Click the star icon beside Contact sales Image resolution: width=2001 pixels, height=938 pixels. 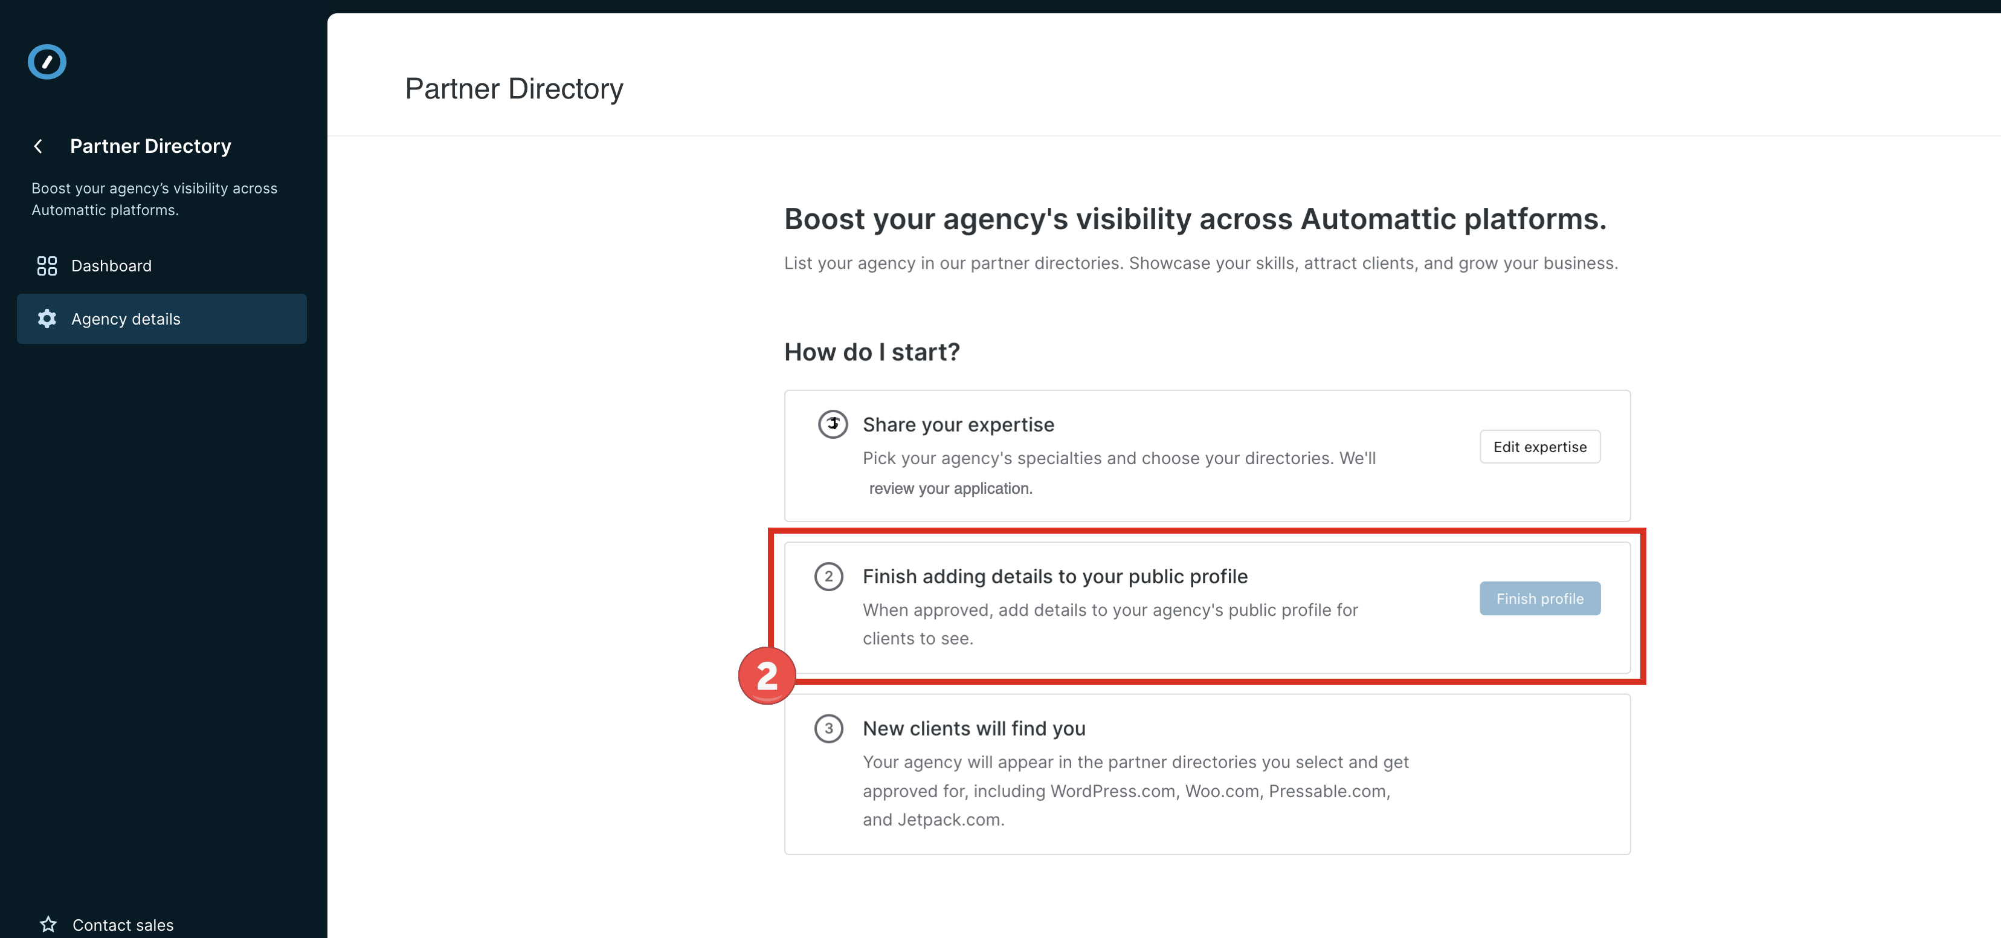click(x=48, y=924)
